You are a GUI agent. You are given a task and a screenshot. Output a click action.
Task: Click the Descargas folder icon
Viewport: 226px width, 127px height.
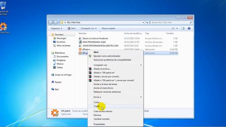pyautogui.click(x=54, y=38)
